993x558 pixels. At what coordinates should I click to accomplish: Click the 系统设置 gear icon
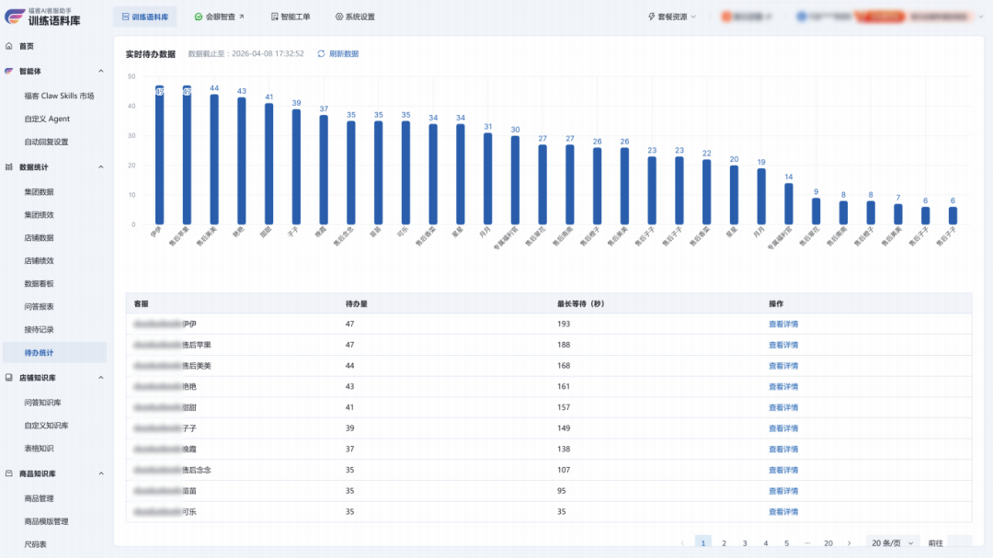pos(338,17)
